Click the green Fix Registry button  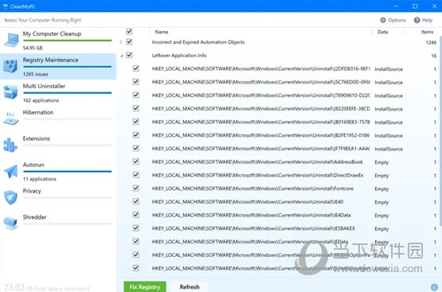pyautogui.click(x=145, y=286)
